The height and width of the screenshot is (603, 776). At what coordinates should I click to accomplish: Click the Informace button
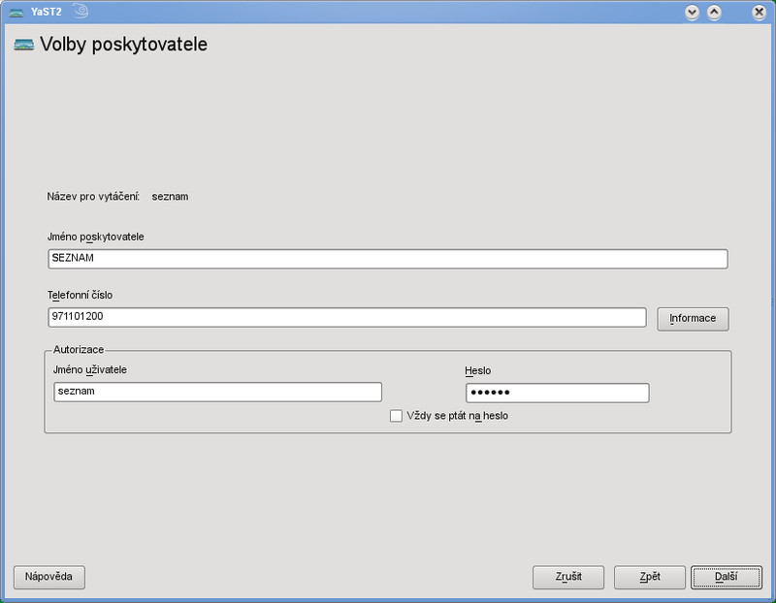coord(693,319)
